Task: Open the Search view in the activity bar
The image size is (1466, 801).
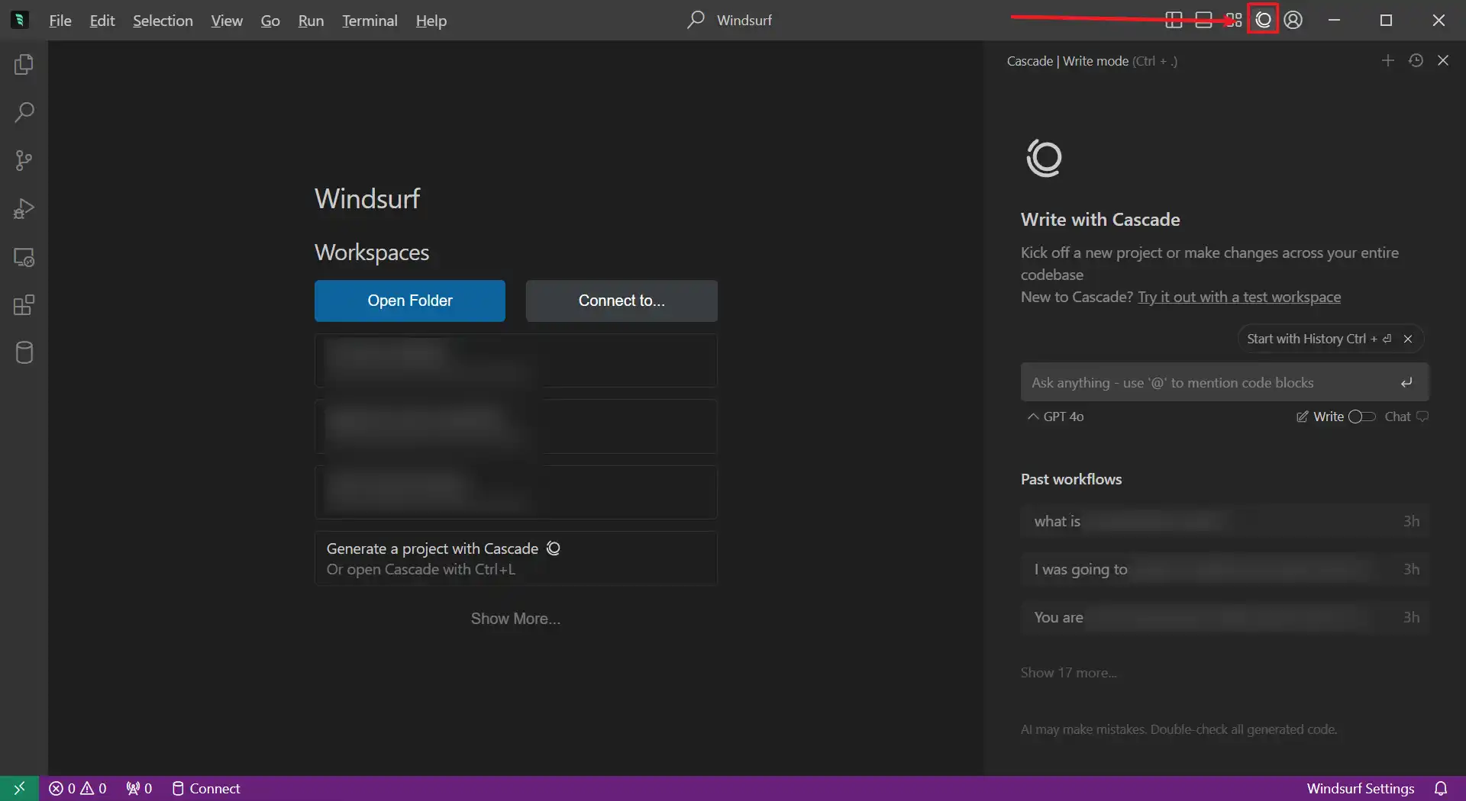Action: [24, 113]
